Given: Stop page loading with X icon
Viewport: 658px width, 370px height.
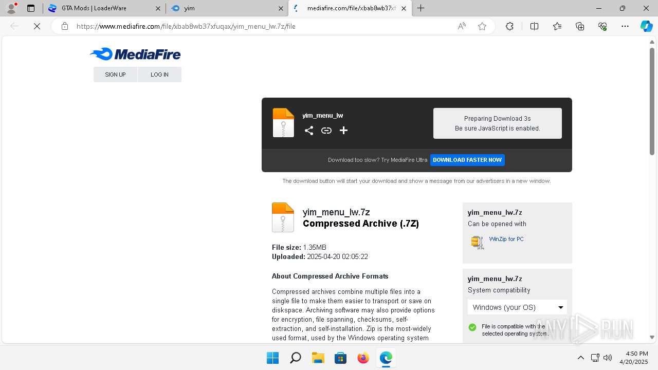Looking at the screenshot, I should 37,26.
